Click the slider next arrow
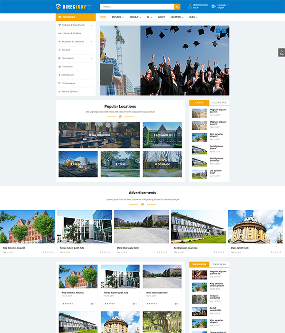 coord(224,31)
